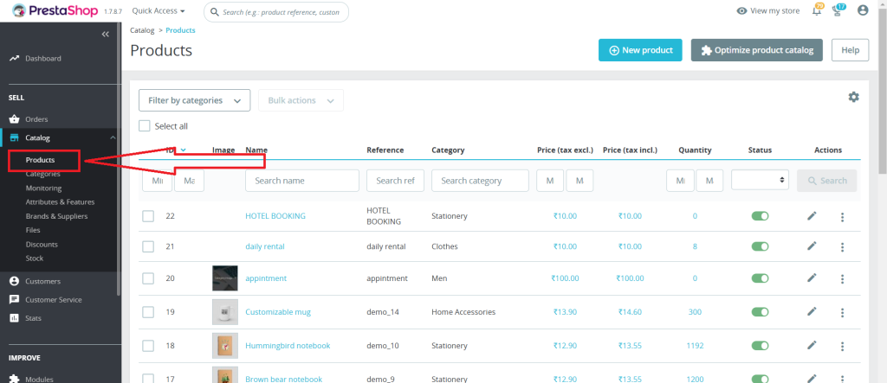Click the Dashboard trend icon
887x383 pixels.
14,58
